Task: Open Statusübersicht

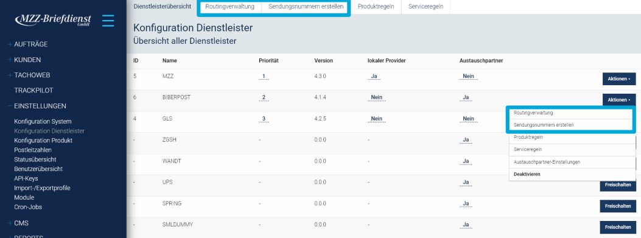Action: click(35, 159)
